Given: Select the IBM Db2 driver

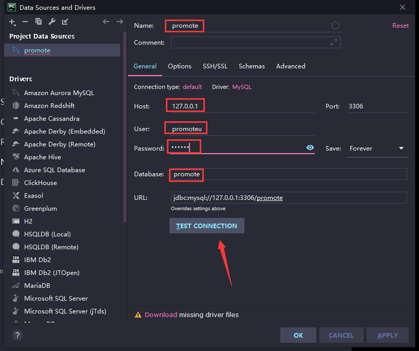Looking at the screenshot, I should (37, 260).
